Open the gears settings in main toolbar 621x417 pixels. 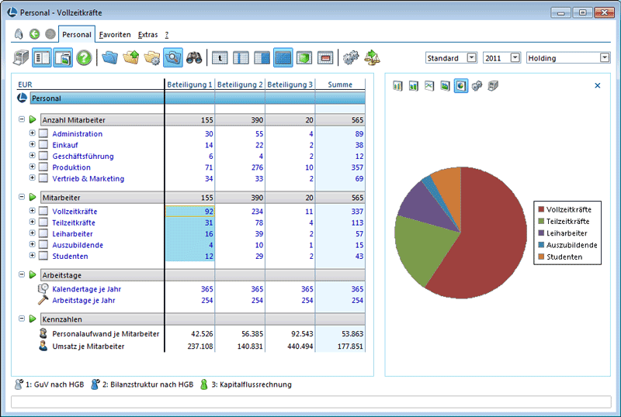click(351, 58)
